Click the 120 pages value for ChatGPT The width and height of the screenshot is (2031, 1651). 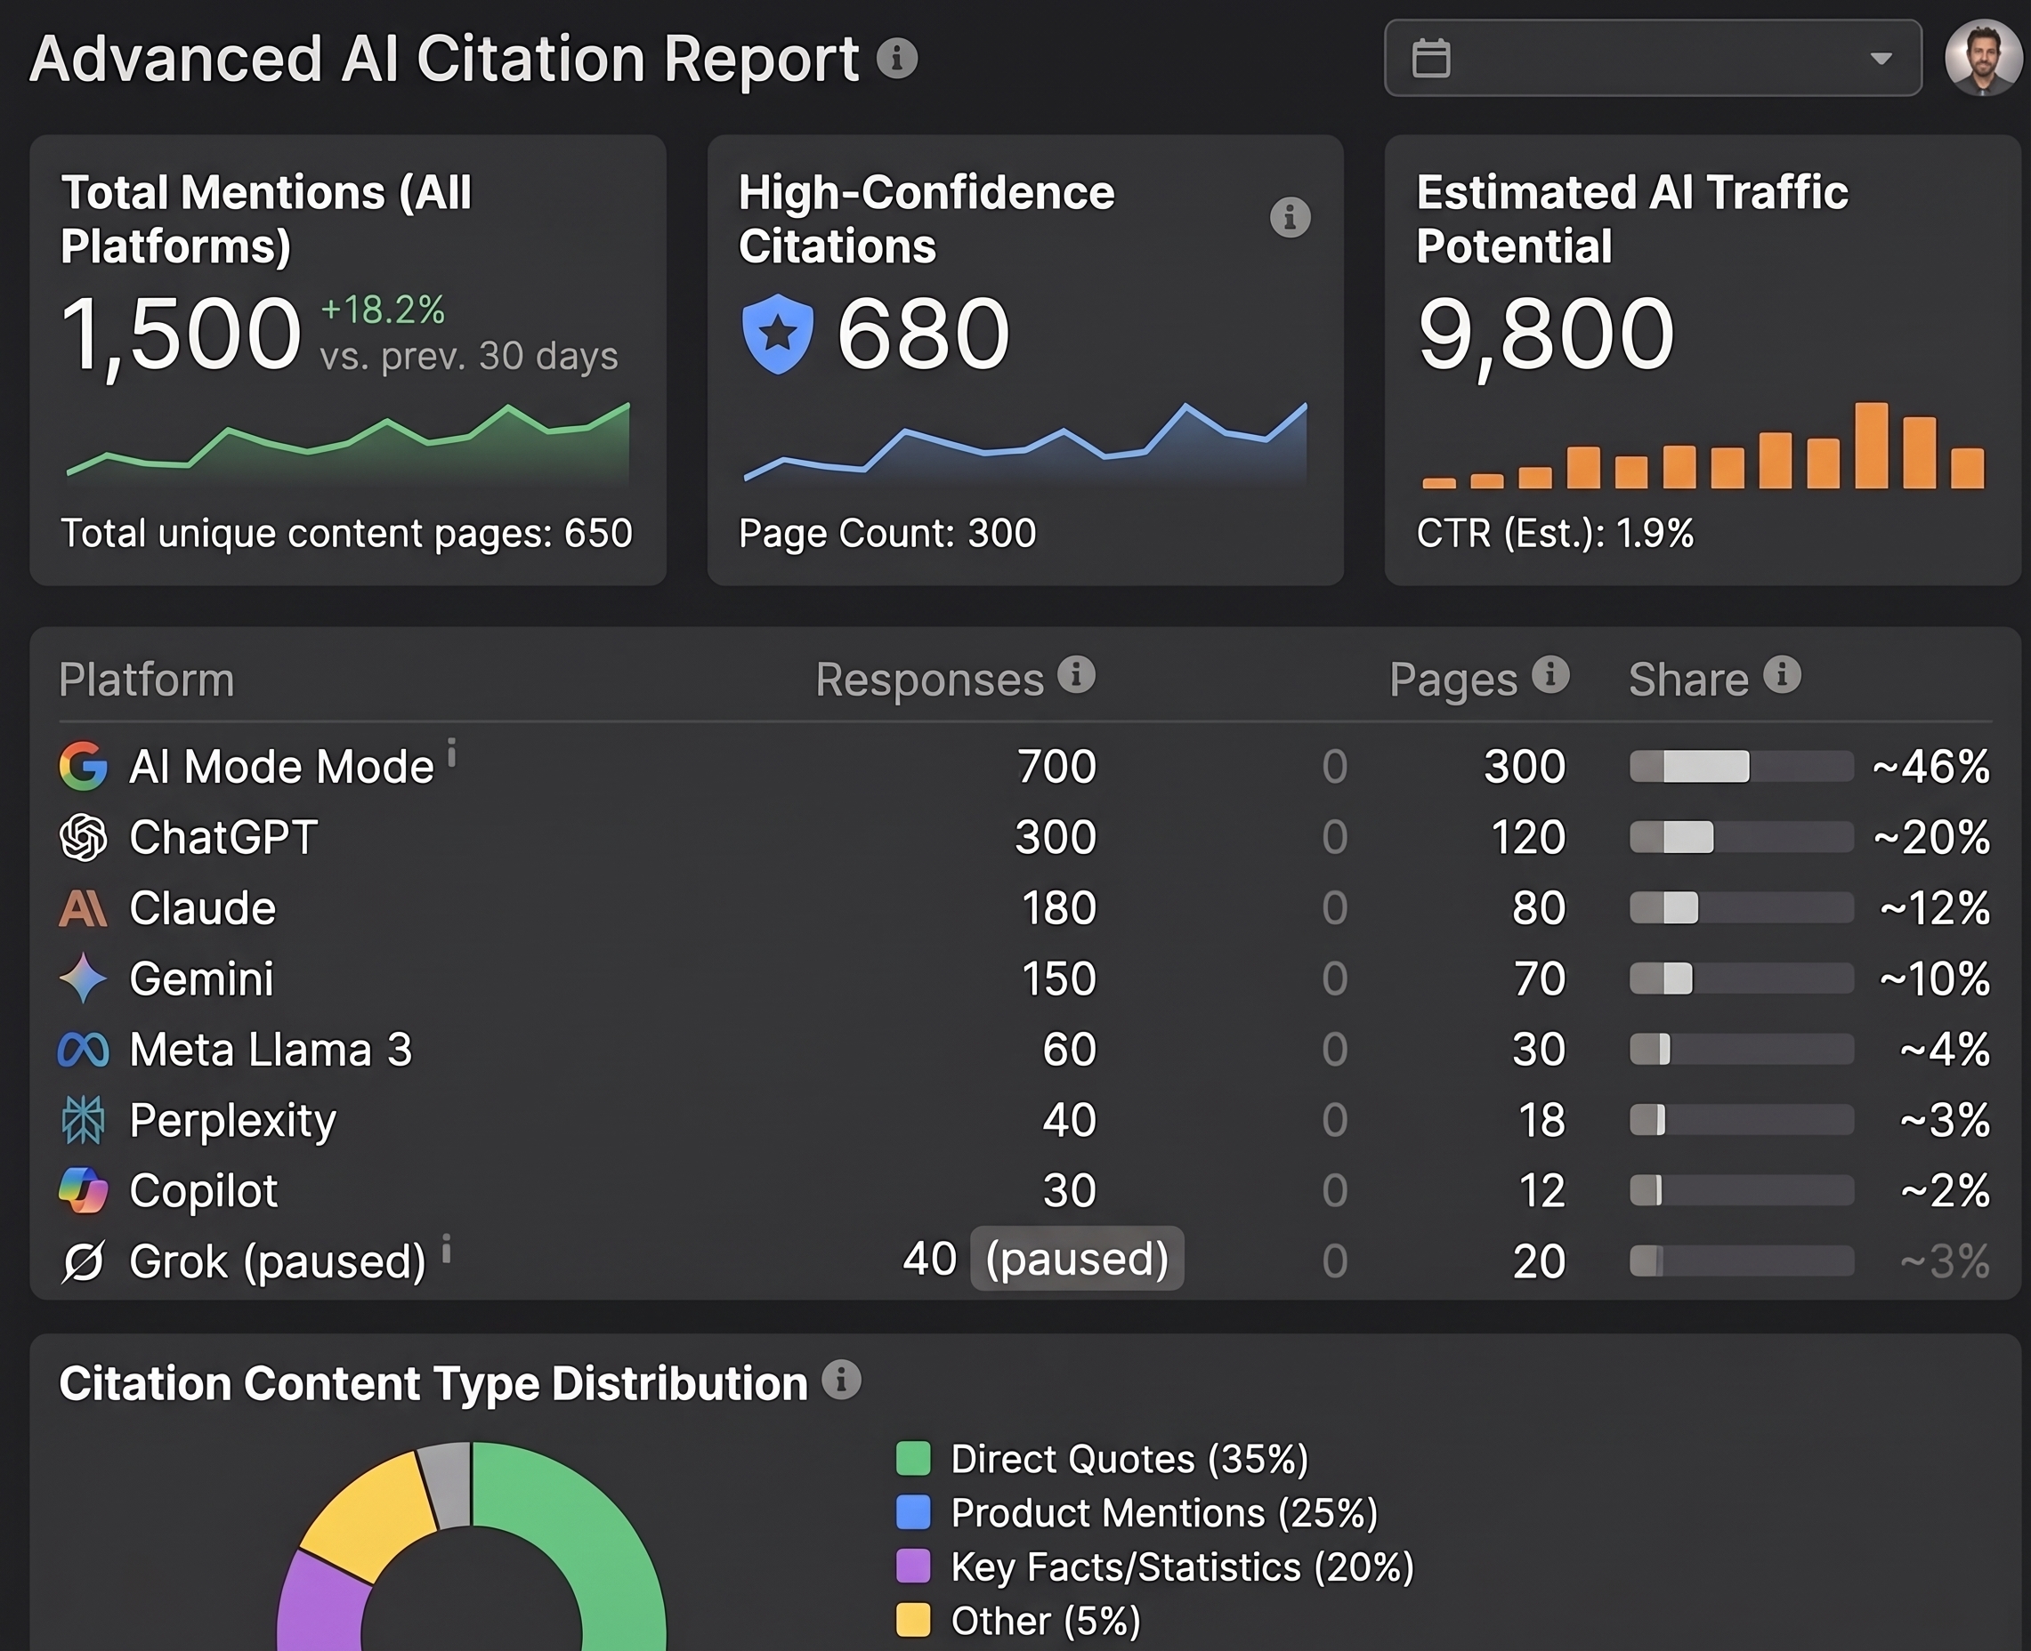[1527, 838]
